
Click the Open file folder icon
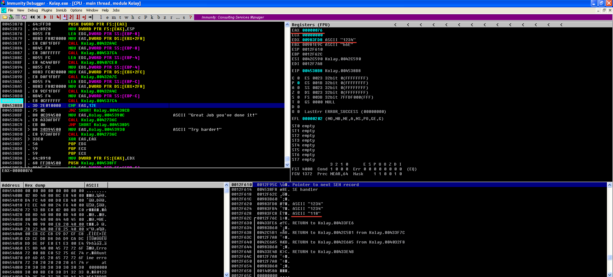5,17
